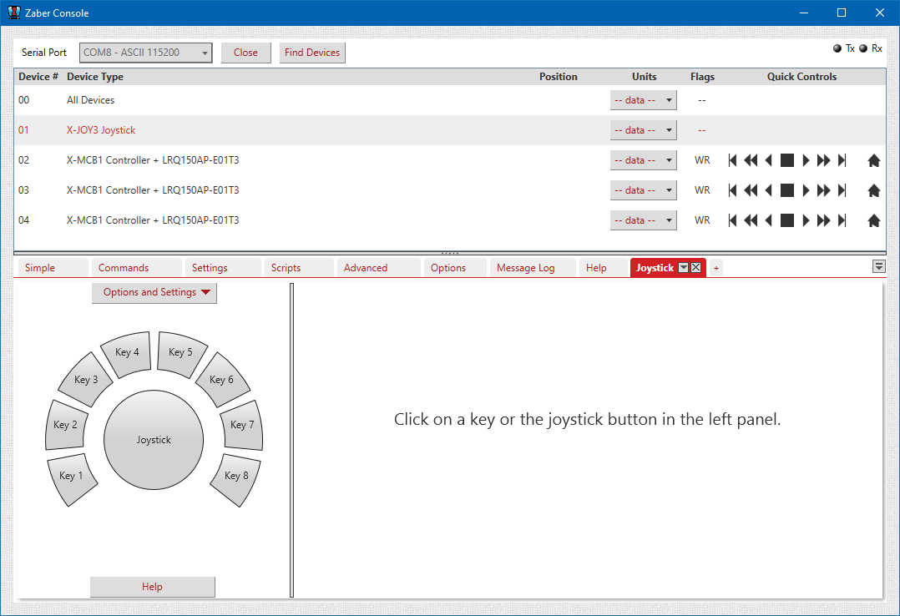
Task: Slow reverse move for device 02
Action: click(x=769, y=160)
